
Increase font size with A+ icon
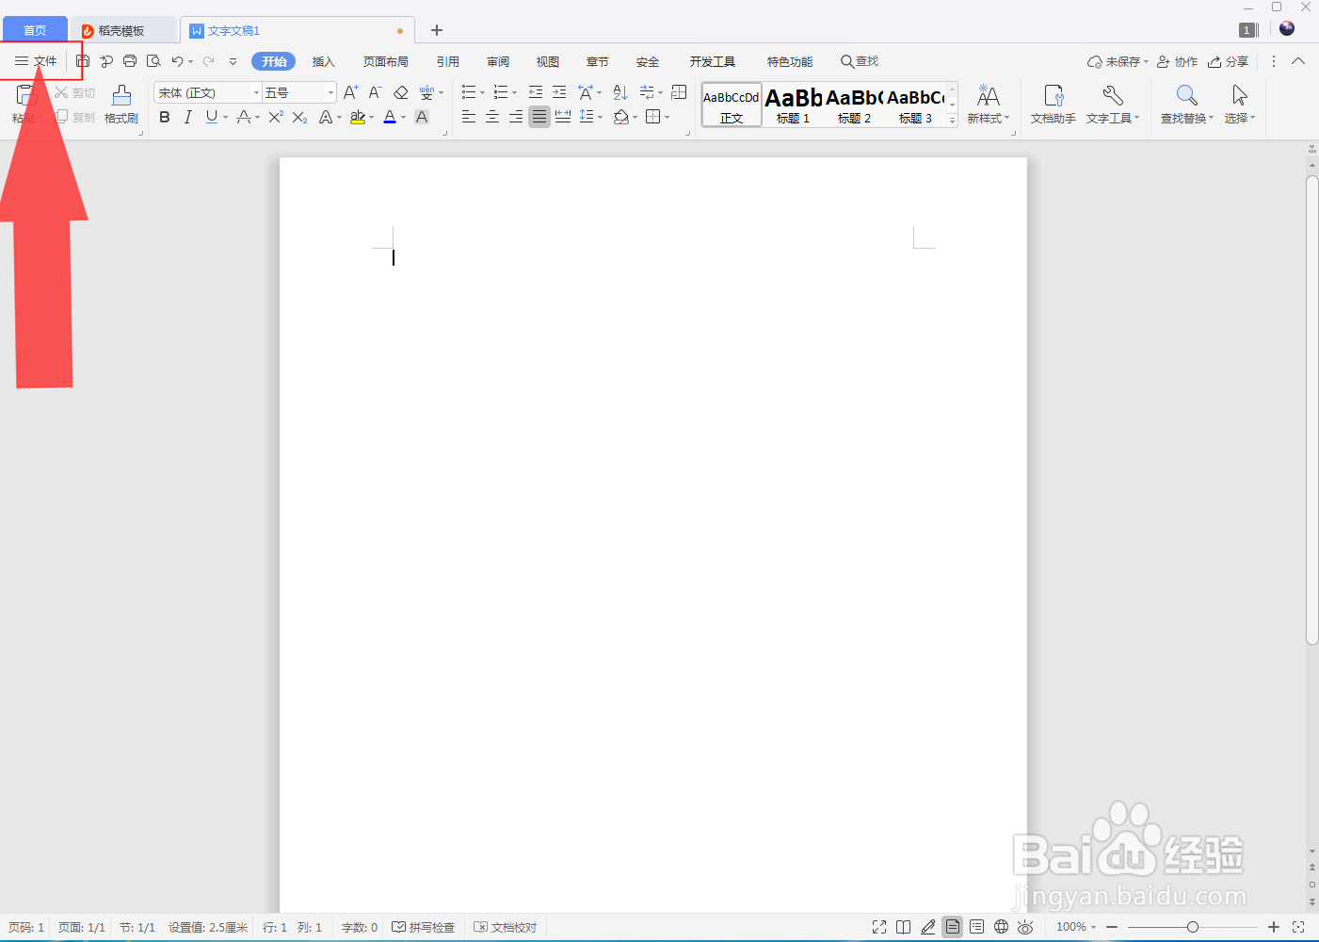click(x=351, y=92)
